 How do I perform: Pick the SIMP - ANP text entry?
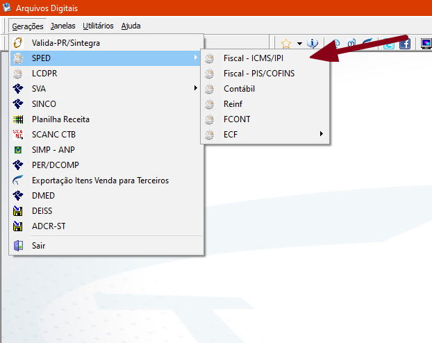(53, 150)
